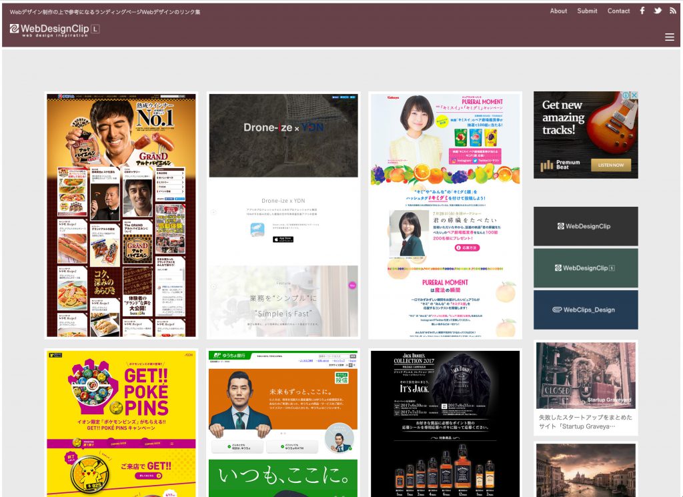Open the Pureral Moment campaign thumbnail
Screen dimensions: 683x497
coord(445,215)
